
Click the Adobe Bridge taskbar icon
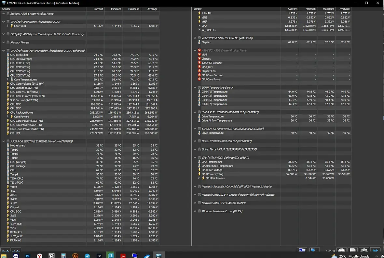tap(99, 256)
